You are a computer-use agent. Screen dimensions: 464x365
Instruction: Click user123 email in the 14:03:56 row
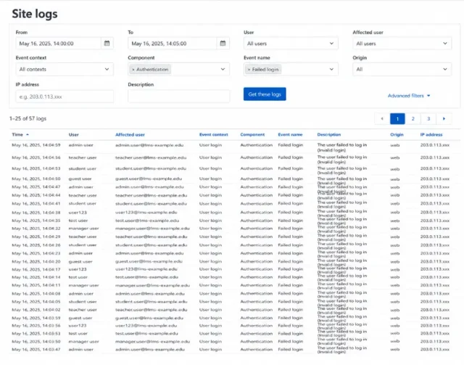coord(146,326)
